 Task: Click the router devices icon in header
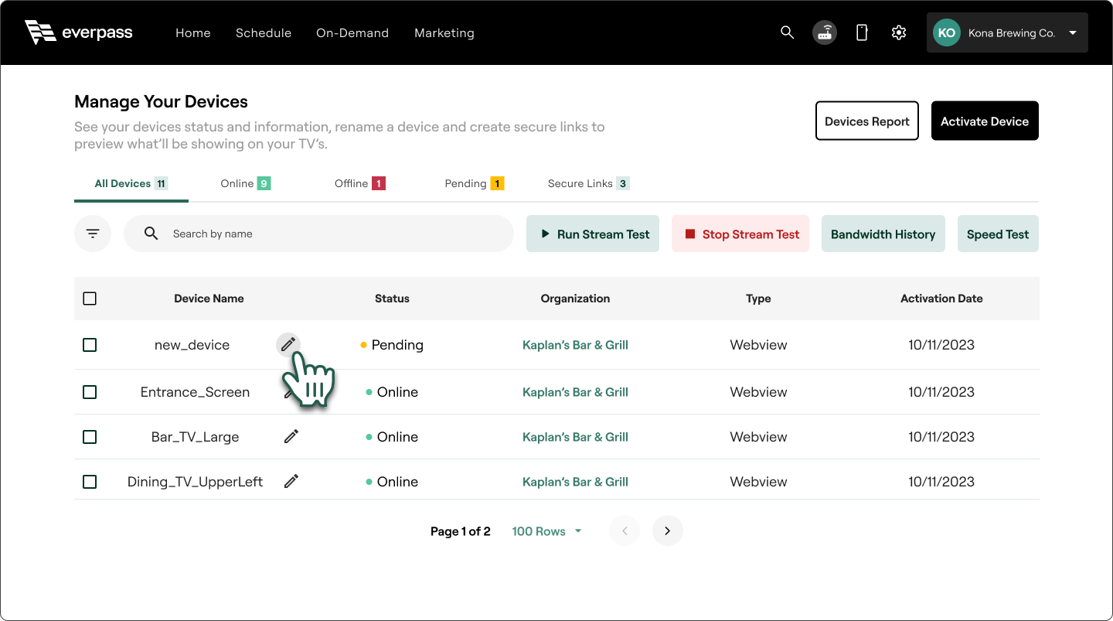(825, 32)
